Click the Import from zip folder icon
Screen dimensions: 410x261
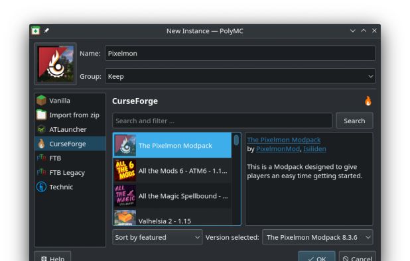pos(41,115)
